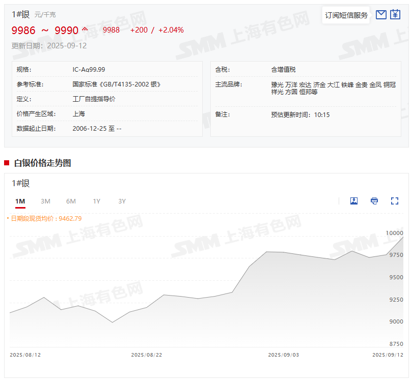Toggle the 日期段现货均价 average line legend
The width and height of the screenshot is (411, 380).
[46, 219]
